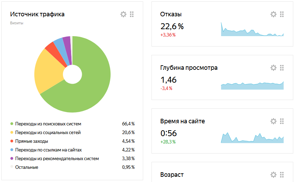This screenshot has height=182, width=295.
Task: Open the Отказы widget title
Action: pyautogui.click(x=171, y=14)
